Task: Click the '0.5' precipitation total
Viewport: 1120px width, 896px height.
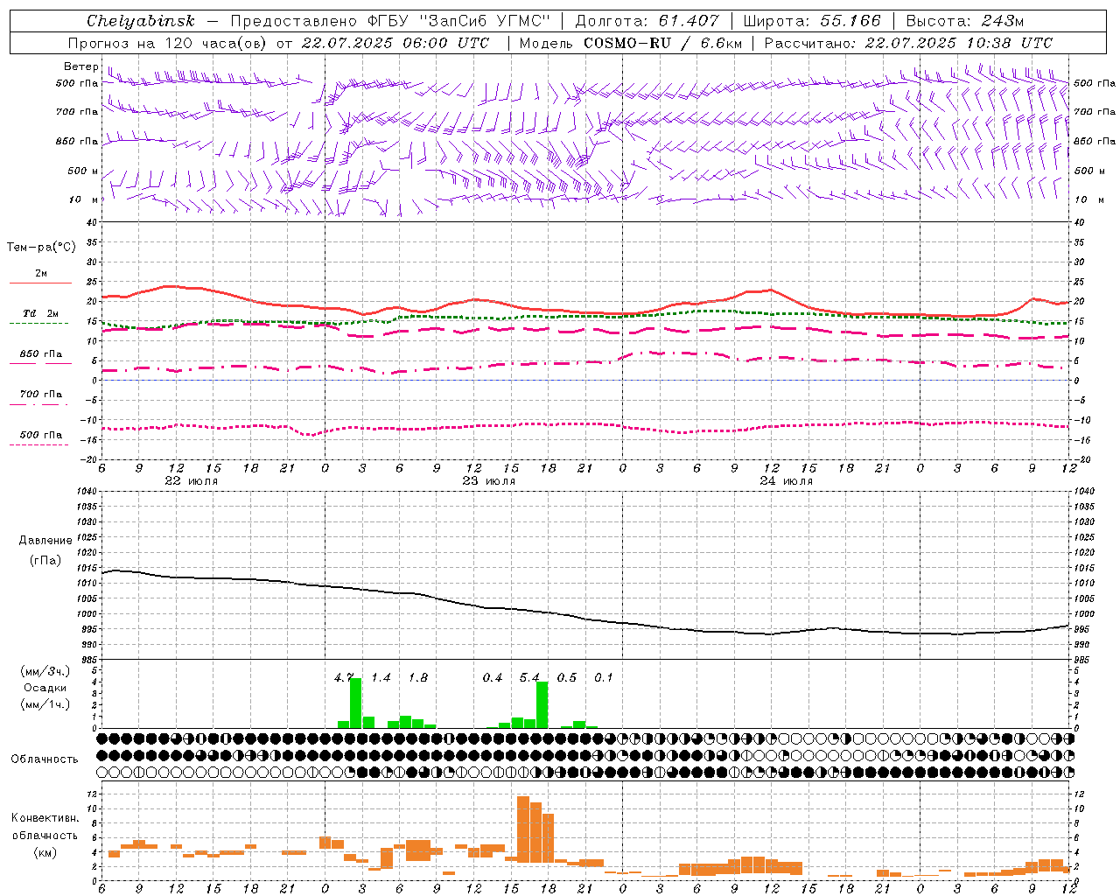Action: [x=567, y=677]
